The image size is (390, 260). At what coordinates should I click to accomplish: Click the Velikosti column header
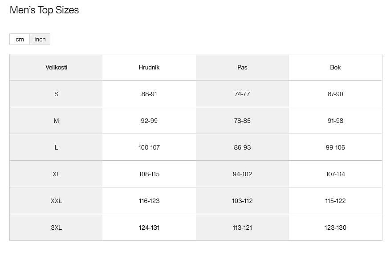(x=57, y=67)
